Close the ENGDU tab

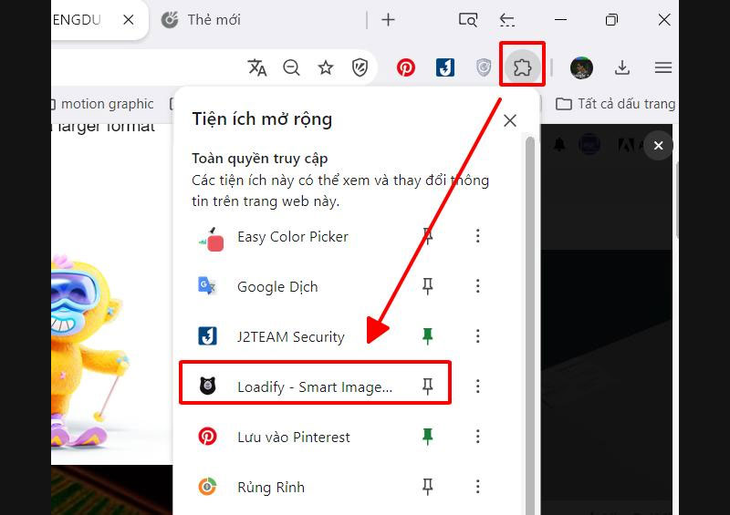point(129,19)
